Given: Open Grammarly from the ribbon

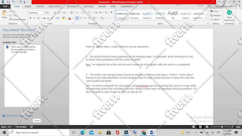Looking at the screenshot, I should [x=229, y=16].
